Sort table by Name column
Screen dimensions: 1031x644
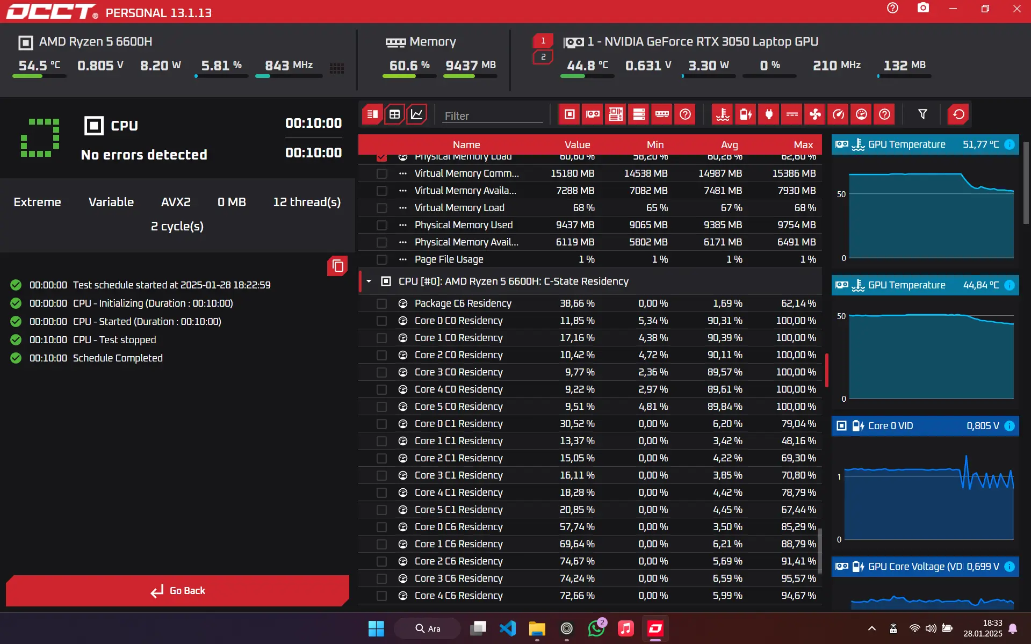point(466,144)
